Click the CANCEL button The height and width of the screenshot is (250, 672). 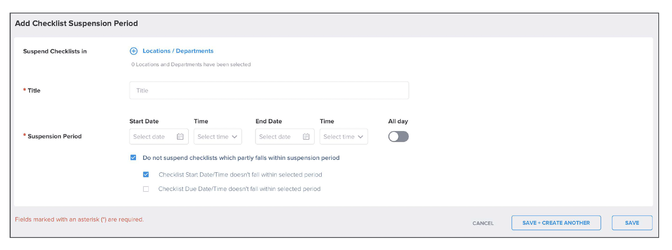click(x=483, y=223)
